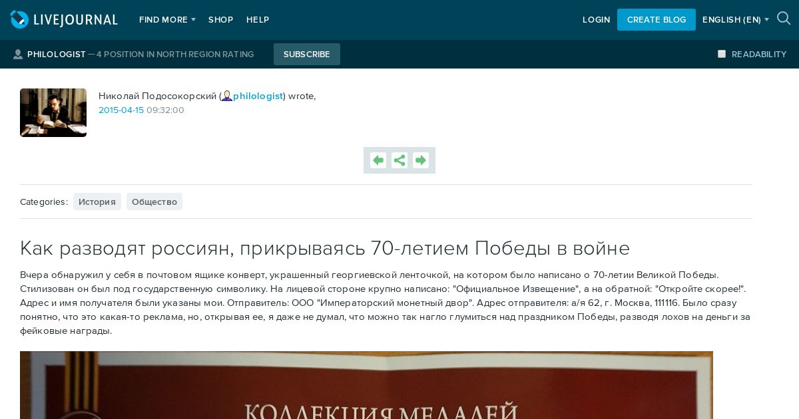
Task: Subscribe to the philologist journal
Action: coord(307,54)
